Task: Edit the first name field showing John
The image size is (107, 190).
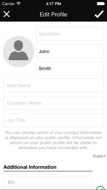Action: click(x=70, y=51)
